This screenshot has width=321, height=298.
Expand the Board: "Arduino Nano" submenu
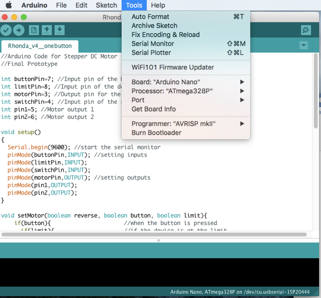pos(186,82)
